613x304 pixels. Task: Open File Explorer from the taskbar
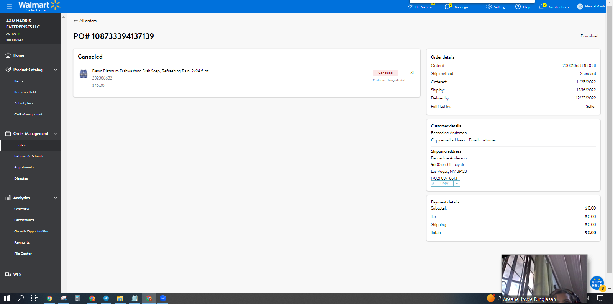pyautogui.click(x=120, y=298)
